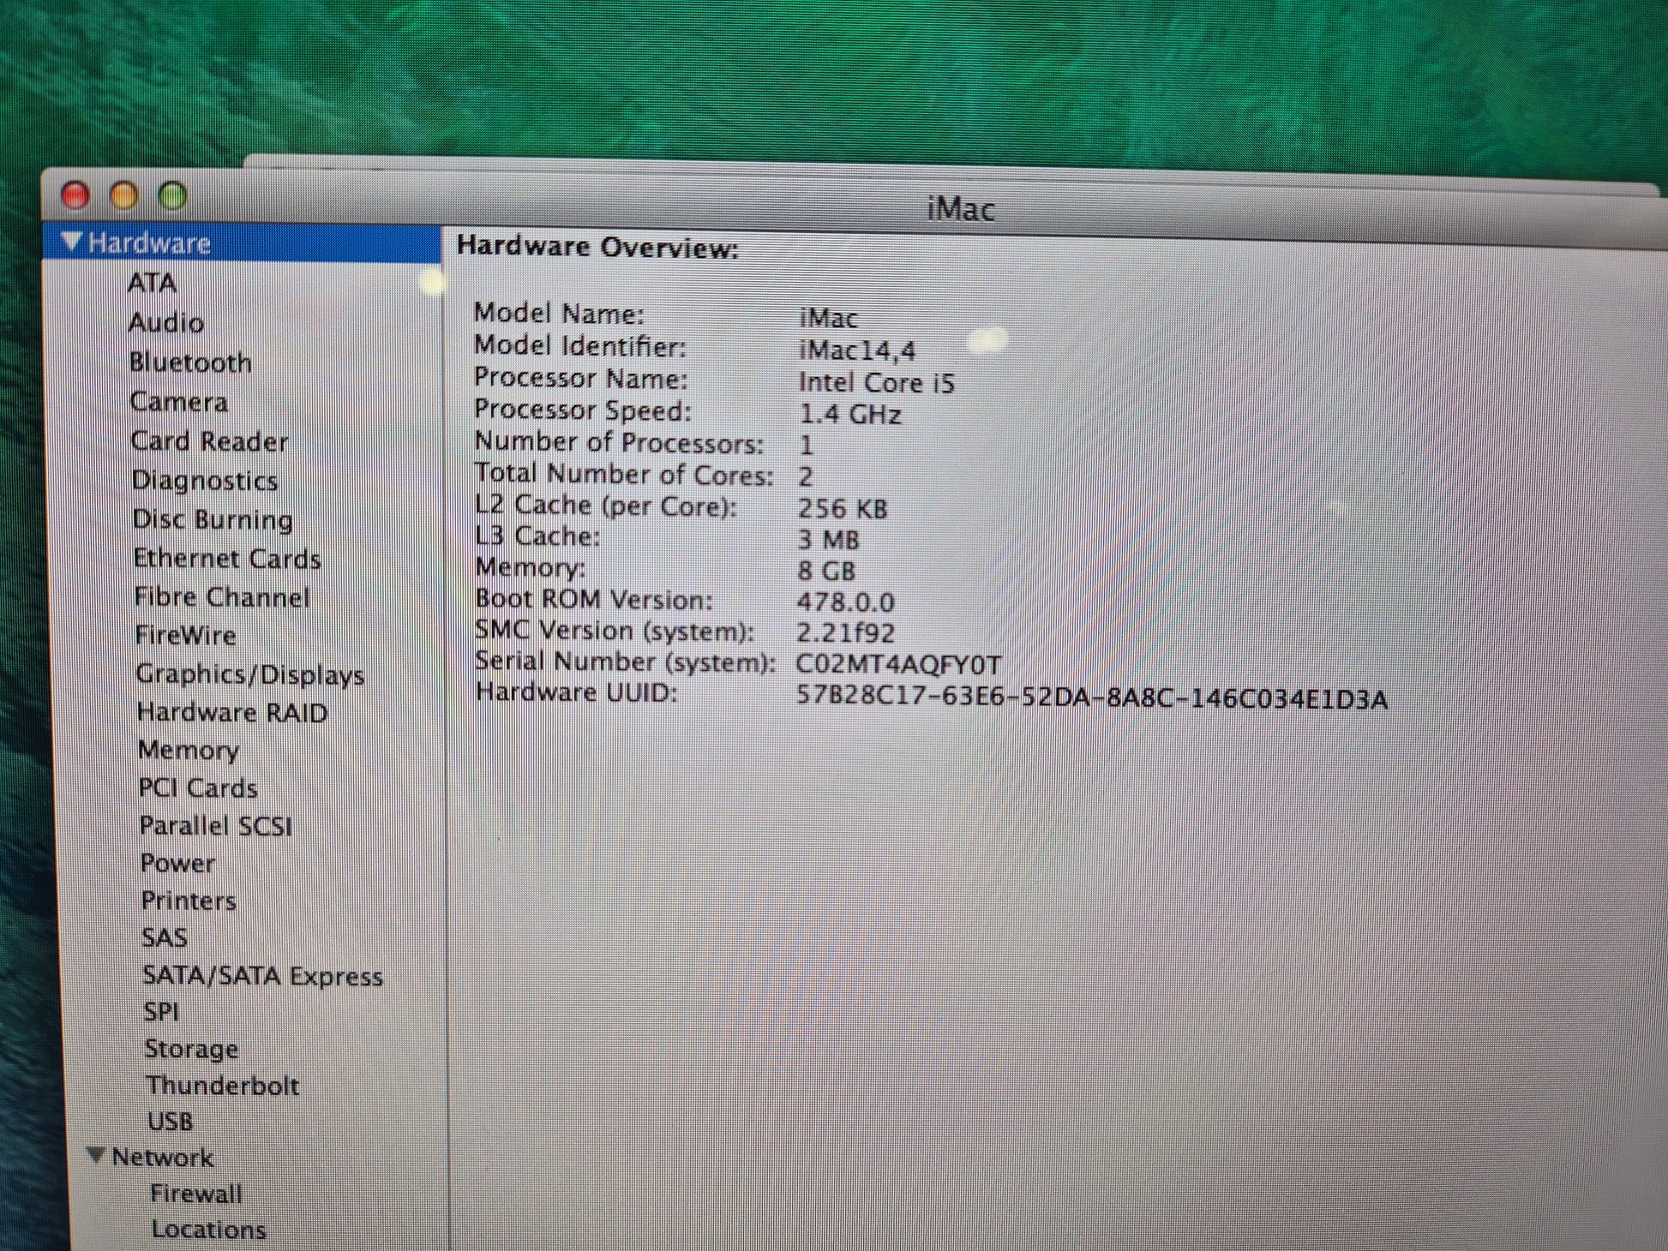Click the Processor Name value Intel Core i5
This screenshot has width=1668, height=1251.
tap(876, 382)
